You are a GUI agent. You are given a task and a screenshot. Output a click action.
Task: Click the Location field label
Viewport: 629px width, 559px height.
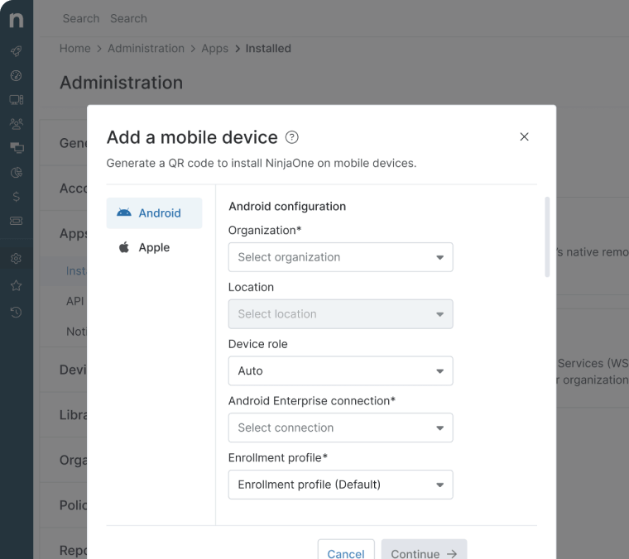251,287
